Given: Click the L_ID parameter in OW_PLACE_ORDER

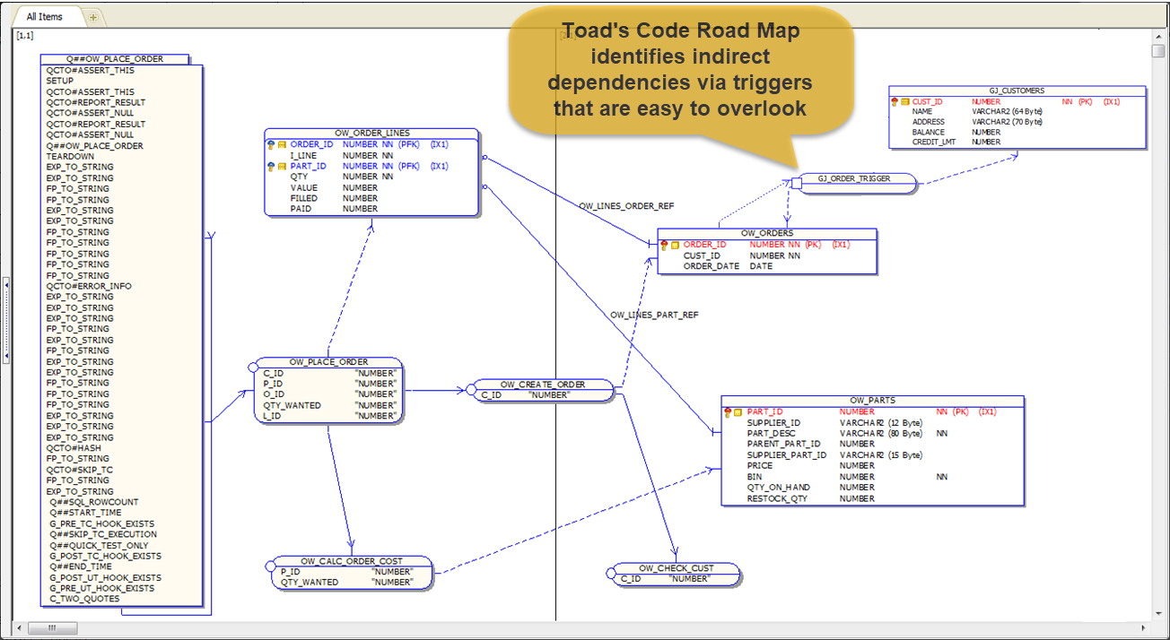Looking at the screenshot, I should tap(272, 416).
